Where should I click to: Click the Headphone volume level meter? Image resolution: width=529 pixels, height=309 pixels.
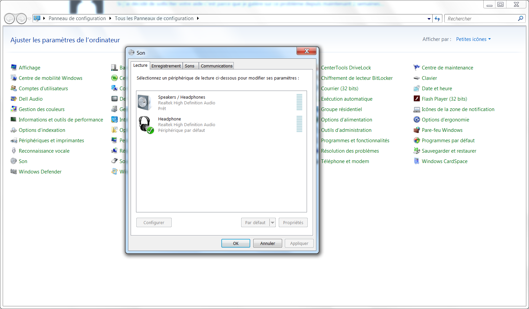pos(299,124)
